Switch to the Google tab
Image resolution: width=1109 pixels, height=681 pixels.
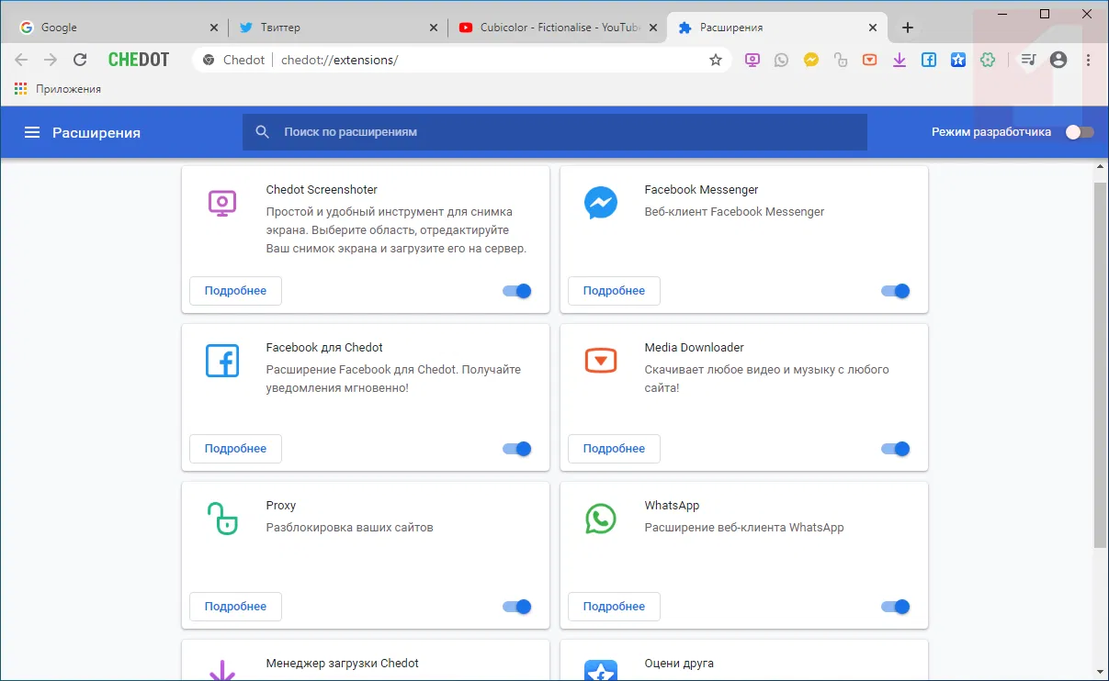117,28
